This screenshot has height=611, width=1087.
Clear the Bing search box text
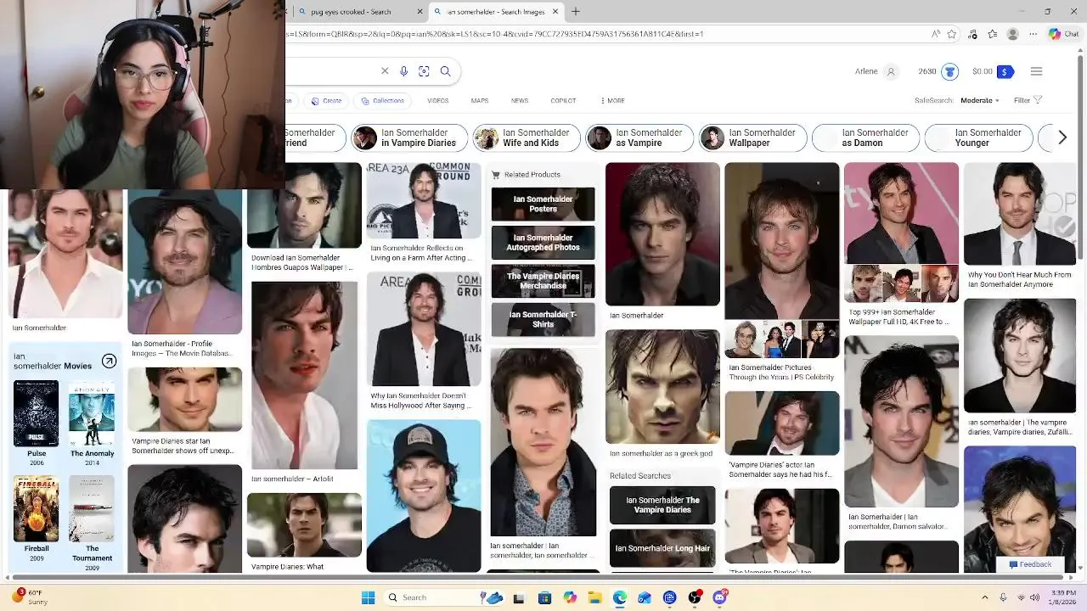[x=385, y=71]
